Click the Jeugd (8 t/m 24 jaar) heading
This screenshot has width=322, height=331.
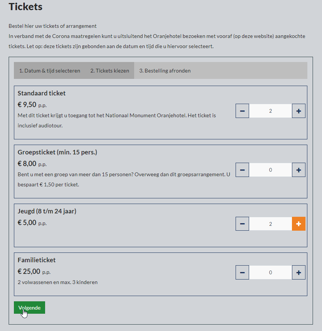point(47,211)
